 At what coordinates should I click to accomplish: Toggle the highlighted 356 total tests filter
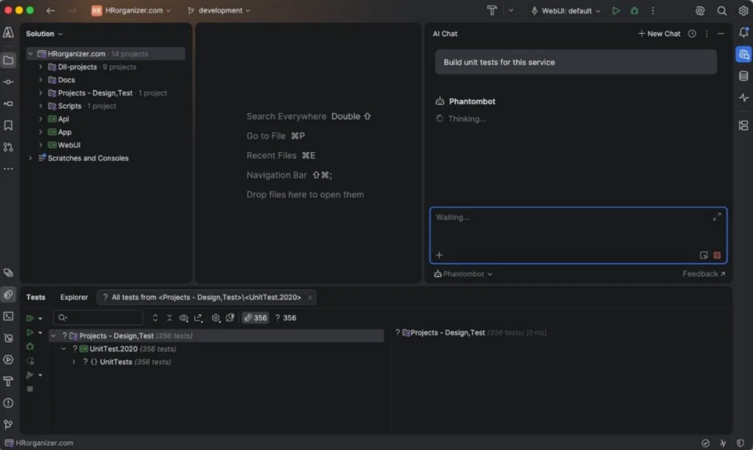click(x=255, y=318)
